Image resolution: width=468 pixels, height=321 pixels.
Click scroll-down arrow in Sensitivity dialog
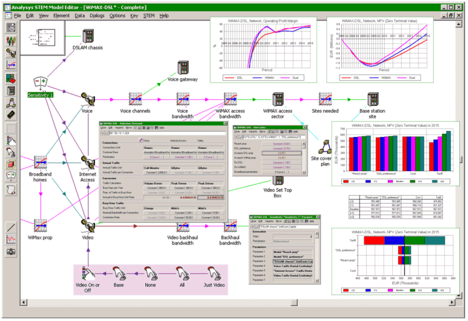click(317, 281)
